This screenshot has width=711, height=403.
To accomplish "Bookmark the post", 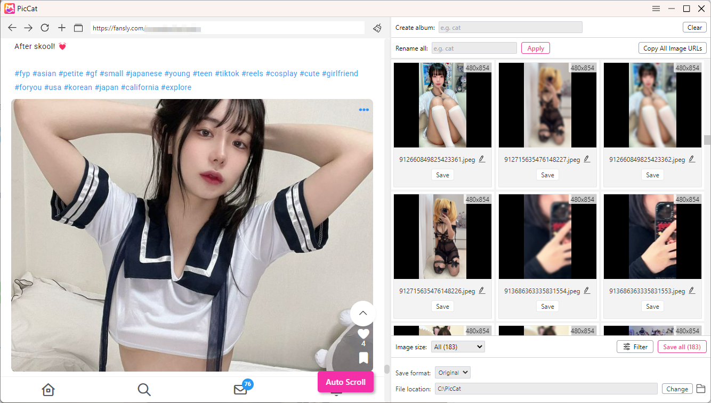I will click(x=363, y=358).
